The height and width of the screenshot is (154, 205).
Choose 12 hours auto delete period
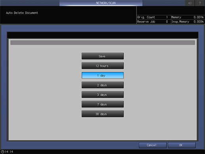click(x=103, y=66)
